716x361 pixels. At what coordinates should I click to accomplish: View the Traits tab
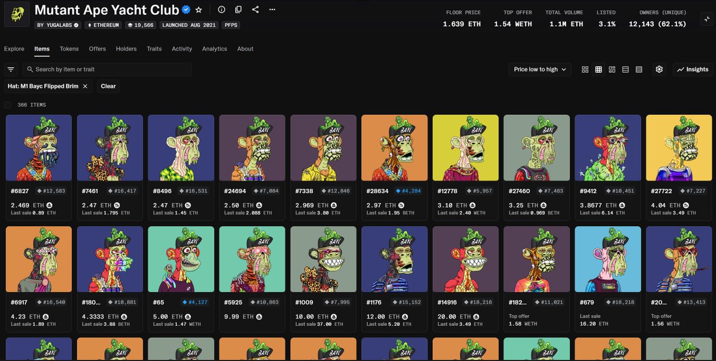coord(154,49)
